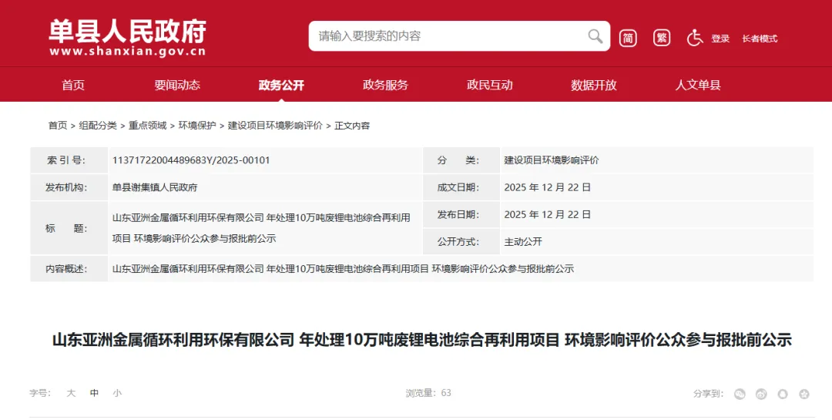
Task: Open 重点领域 breadcrumb link
Action: tap(147, 126)
